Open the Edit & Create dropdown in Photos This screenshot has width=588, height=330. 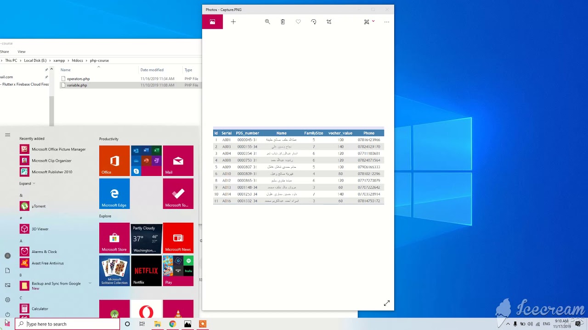click(x=369, y=22)
